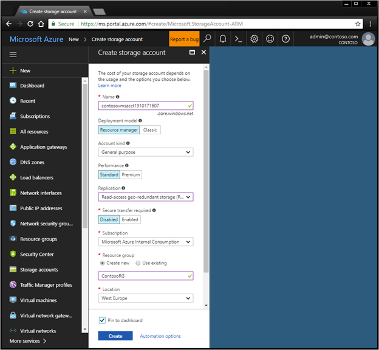Maximize the Create storage account blade
This screenshot has height=350, width=379.
point(192,52)
